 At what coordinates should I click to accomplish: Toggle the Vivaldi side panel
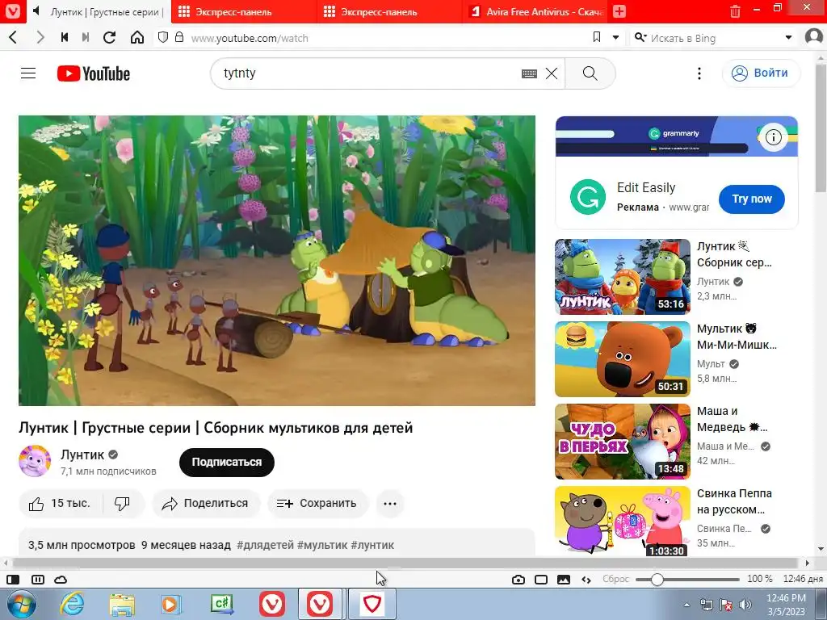pos(13,580)
